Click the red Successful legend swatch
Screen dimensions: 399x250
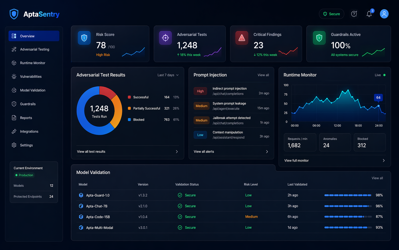pyautogui.click(x=129, y=97)
